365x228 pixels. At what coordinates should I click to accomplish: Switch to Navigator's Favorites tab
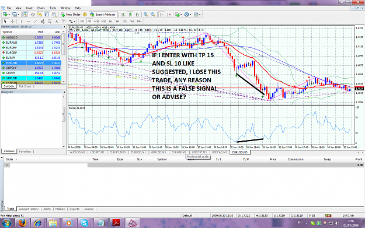coord(25,152)
